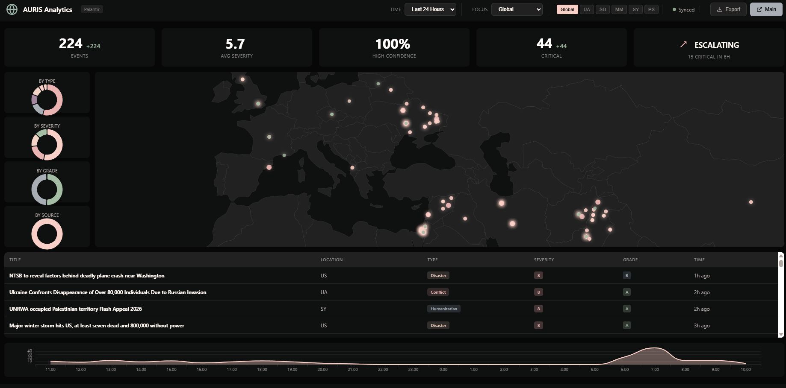This screenshot has height=388, width=786.
Task: Open the Main view via its button
Action: click(x=765, y=9)
